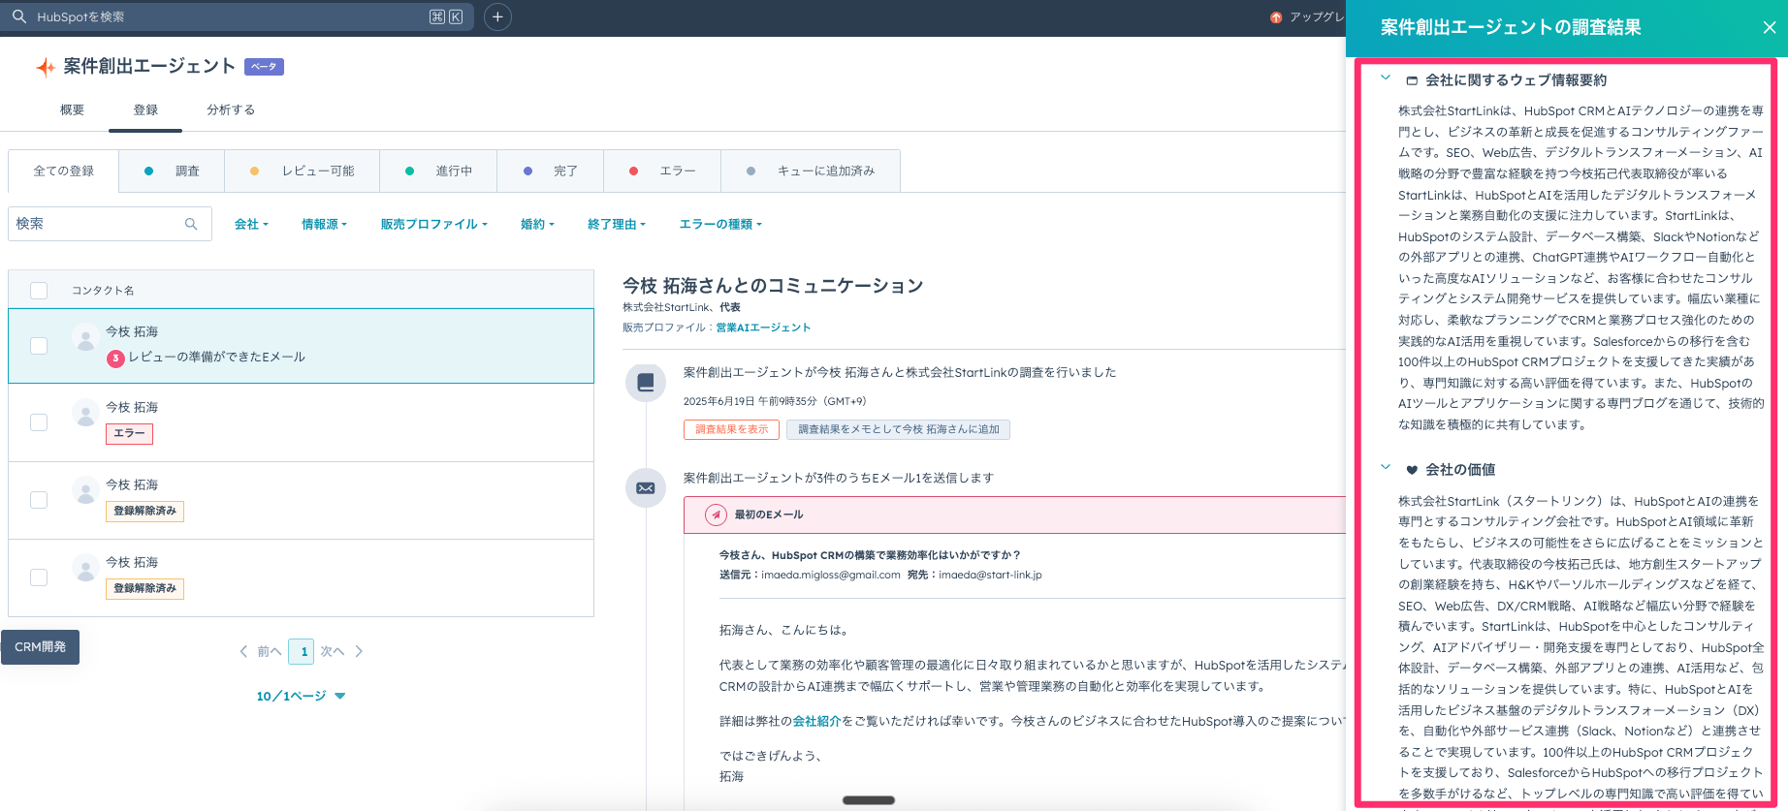Click the paper plane icon beside 最初のEメール
Viewport: 1788px width, 811px height.
tap(716, 515)
